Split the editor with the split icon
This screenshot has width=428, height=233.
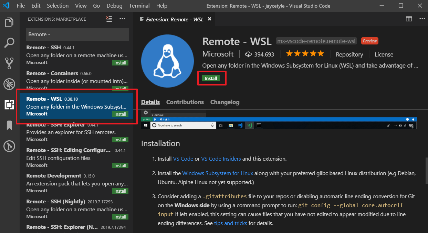[x=409, y=19]
